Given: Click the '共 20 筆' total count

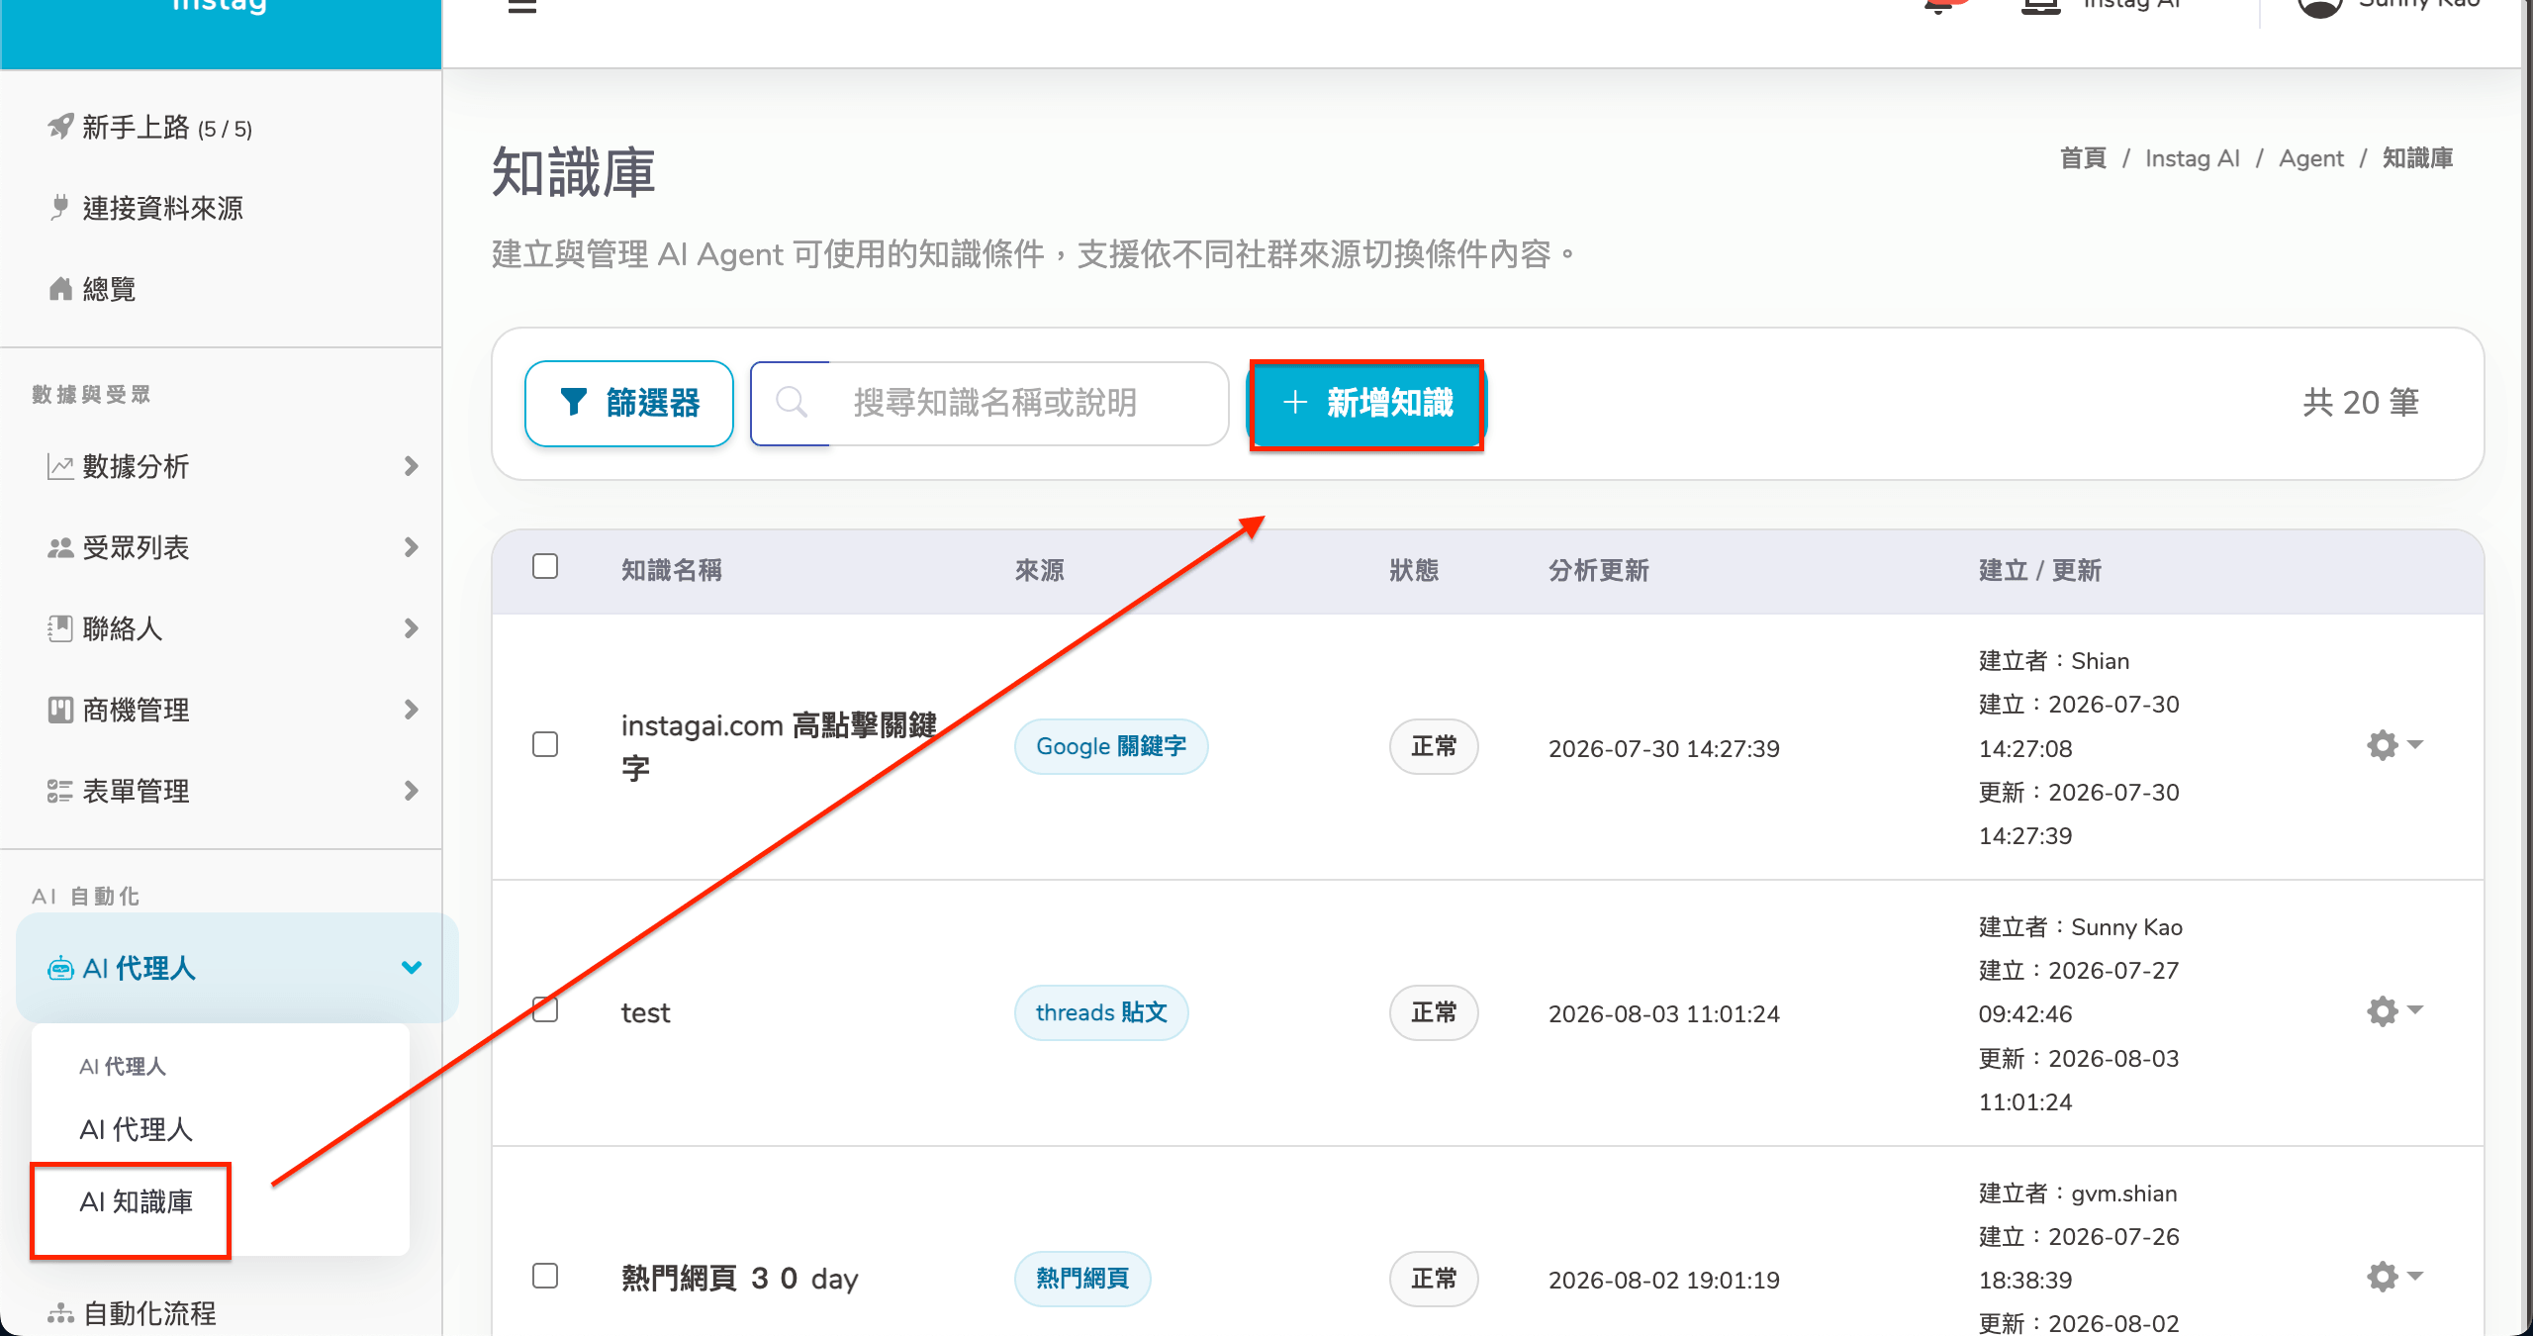Looking at the screenshot, I should pos(2361,403).
